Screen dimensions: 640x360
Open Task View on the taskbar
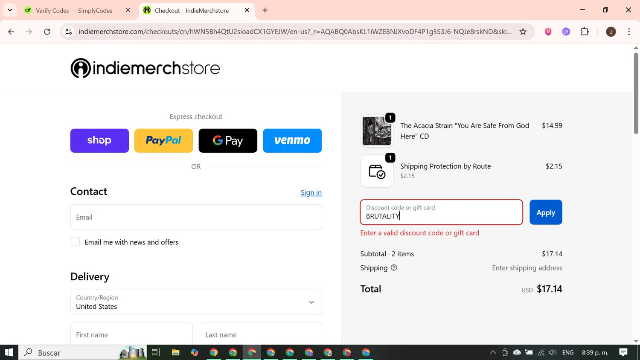coord(156,352)
